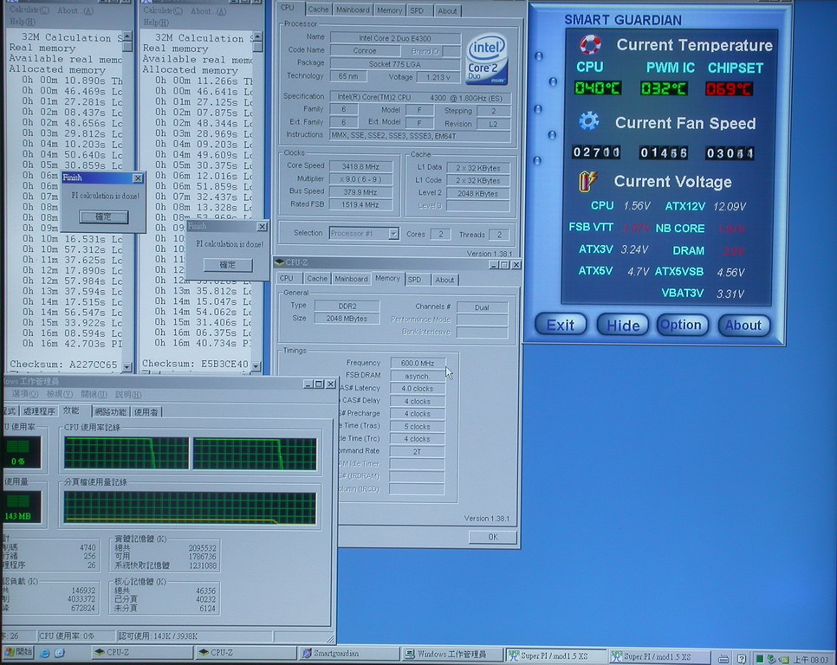
Task: Switch to Mainboard tab in the lower CPU-Z window
Action: pyautogui.click(x=351, y=279)
